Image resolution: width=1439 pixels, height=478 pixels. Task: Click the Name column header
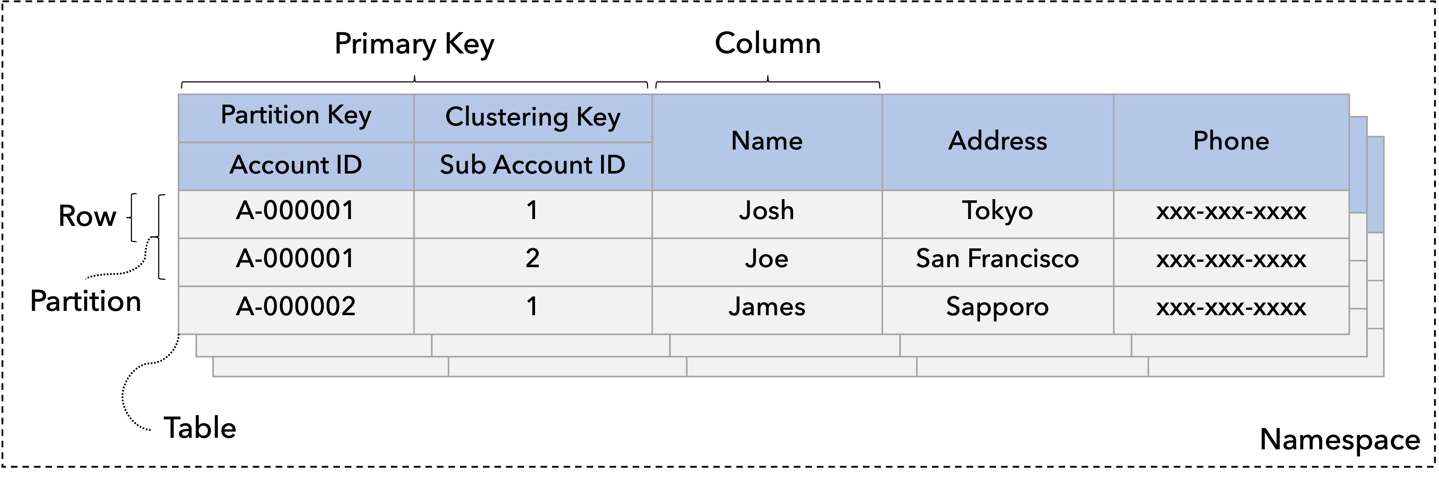tap(767, 141)
